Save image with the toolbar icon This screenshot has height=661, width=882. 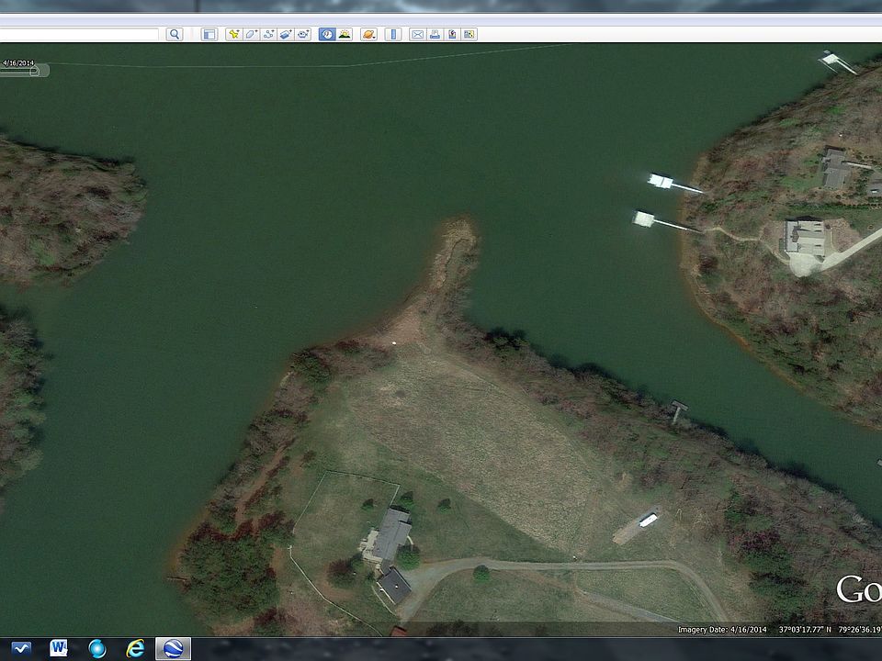point(452,34)
